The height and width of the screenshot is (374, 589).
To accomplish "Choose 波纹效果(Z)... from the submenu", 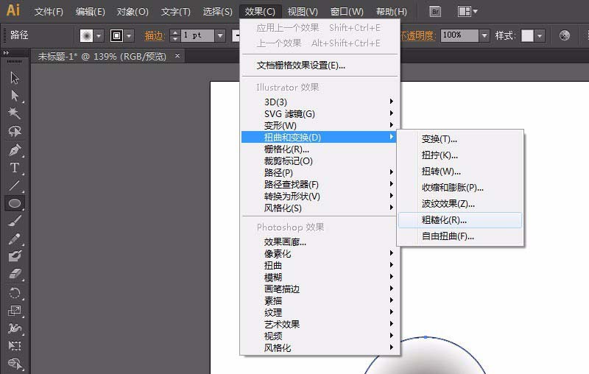I will [x=460, y=204].
